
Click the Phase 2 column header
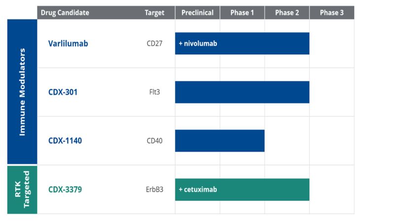click(x=287, y=12)
